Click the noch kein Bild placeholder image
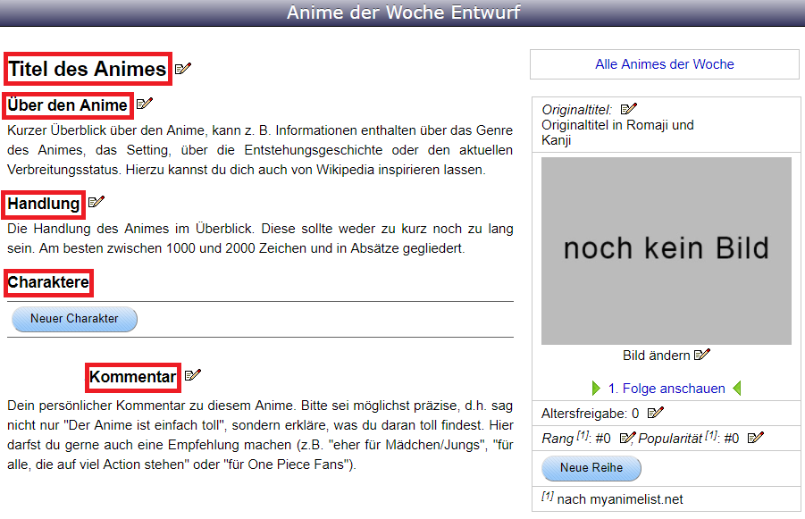 tap(667, 250)
